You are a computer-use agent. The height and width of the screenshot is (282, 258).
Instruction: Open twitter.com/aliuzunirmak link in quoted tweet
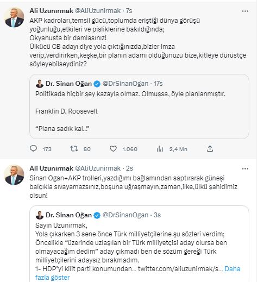[x=180, y=269]
